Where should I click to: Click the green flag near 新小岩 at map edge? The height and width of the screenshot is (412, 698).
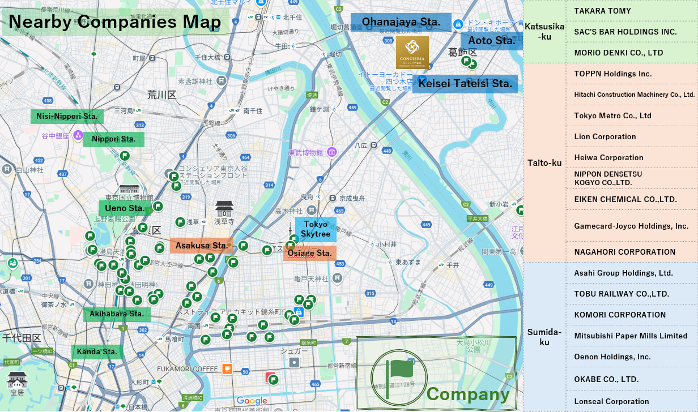520,211
